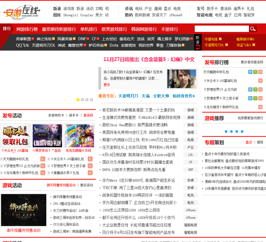Click 产业 tag beside 任天堂新社长 news
The width and height of the screenshot is (266, 242).
[x=190, y=147]
